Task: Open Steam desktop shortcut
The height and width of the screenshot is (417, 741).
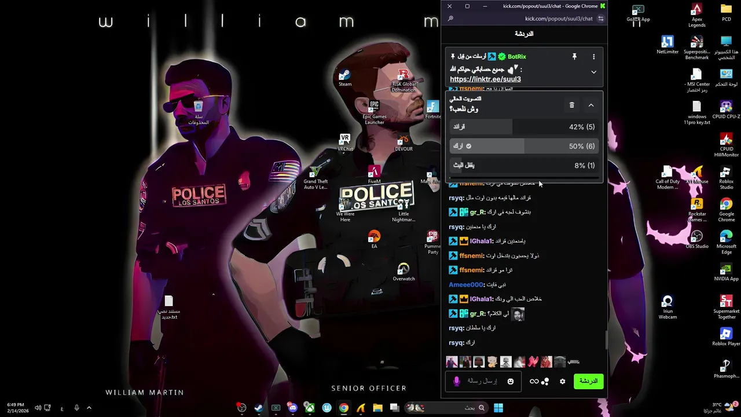Action: pyautogui.click(x=345, y=78)
